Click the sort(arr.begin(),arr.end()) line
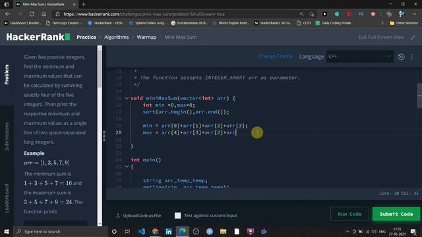Viewport: 422px width, 237px height. click(x=186, y=112)
